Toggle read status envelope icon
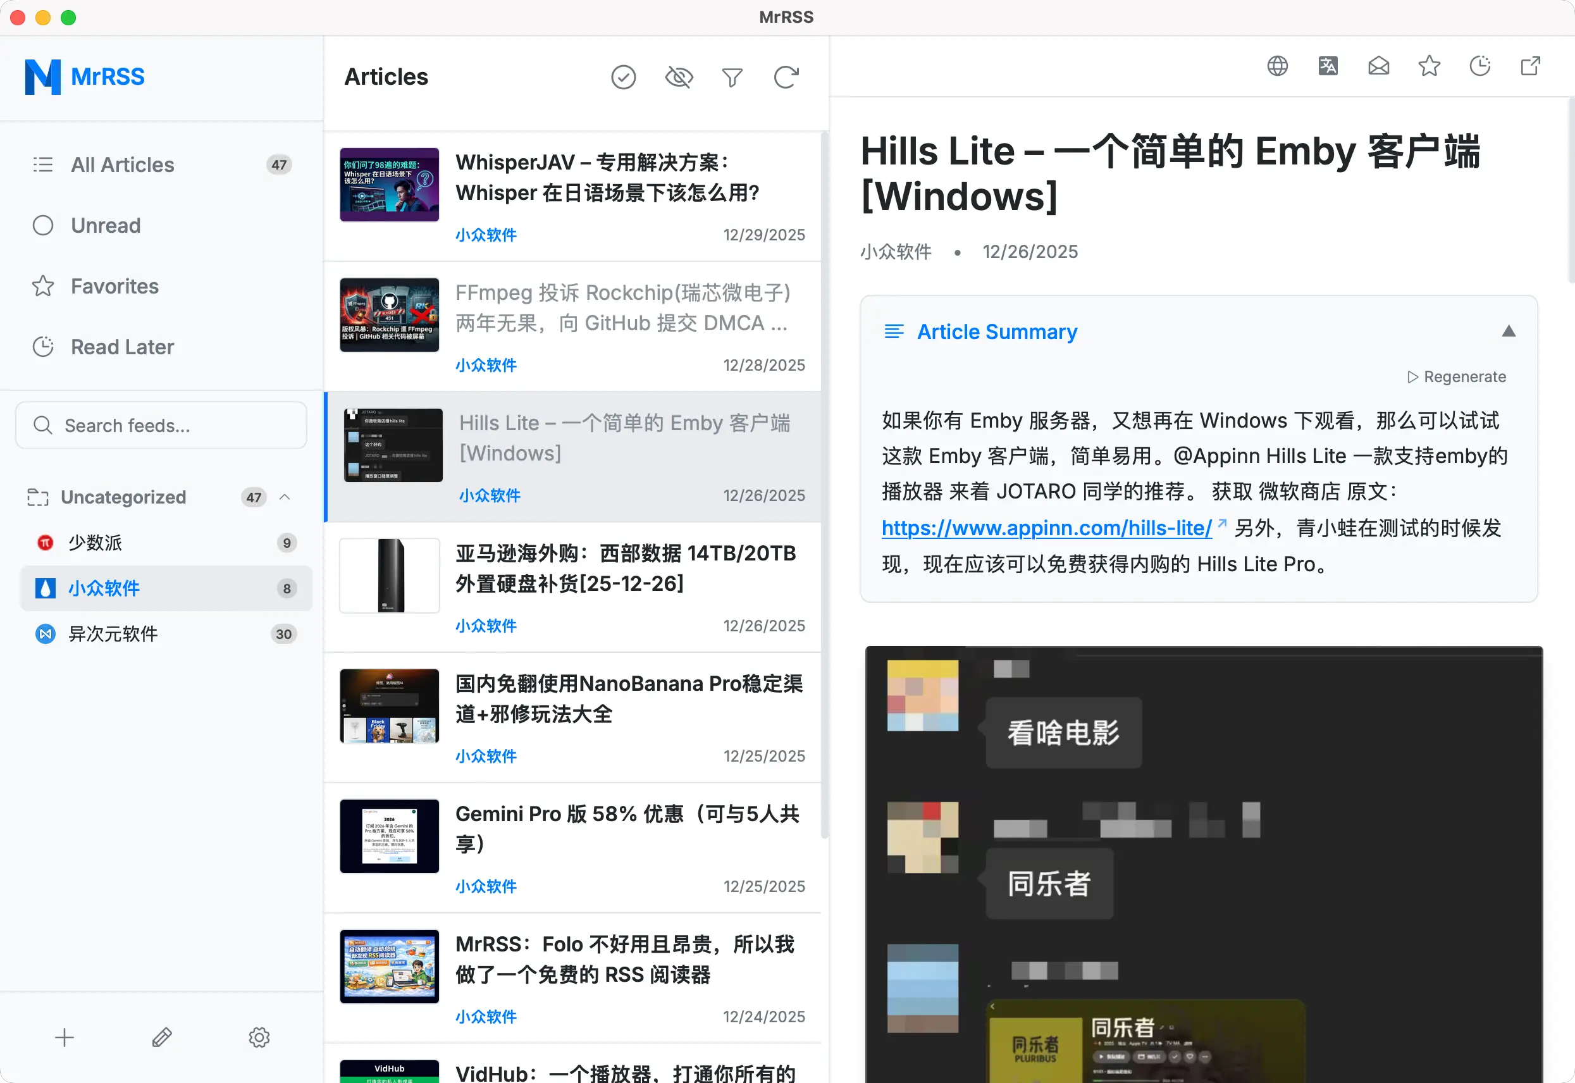Image resolution: width=1575 pixels, height=1083 pixels. [1378, 66]
